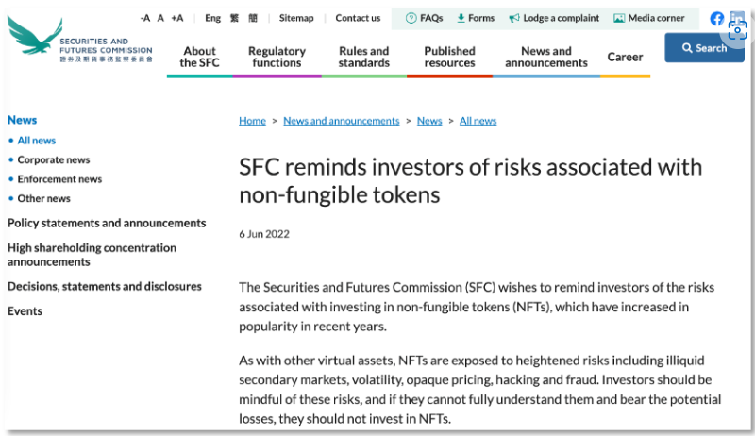This screenshot has width=755, height=436.
Task: Follow the Home breadcrumb link
Action: pyautogui.click(x=252, y=121)
